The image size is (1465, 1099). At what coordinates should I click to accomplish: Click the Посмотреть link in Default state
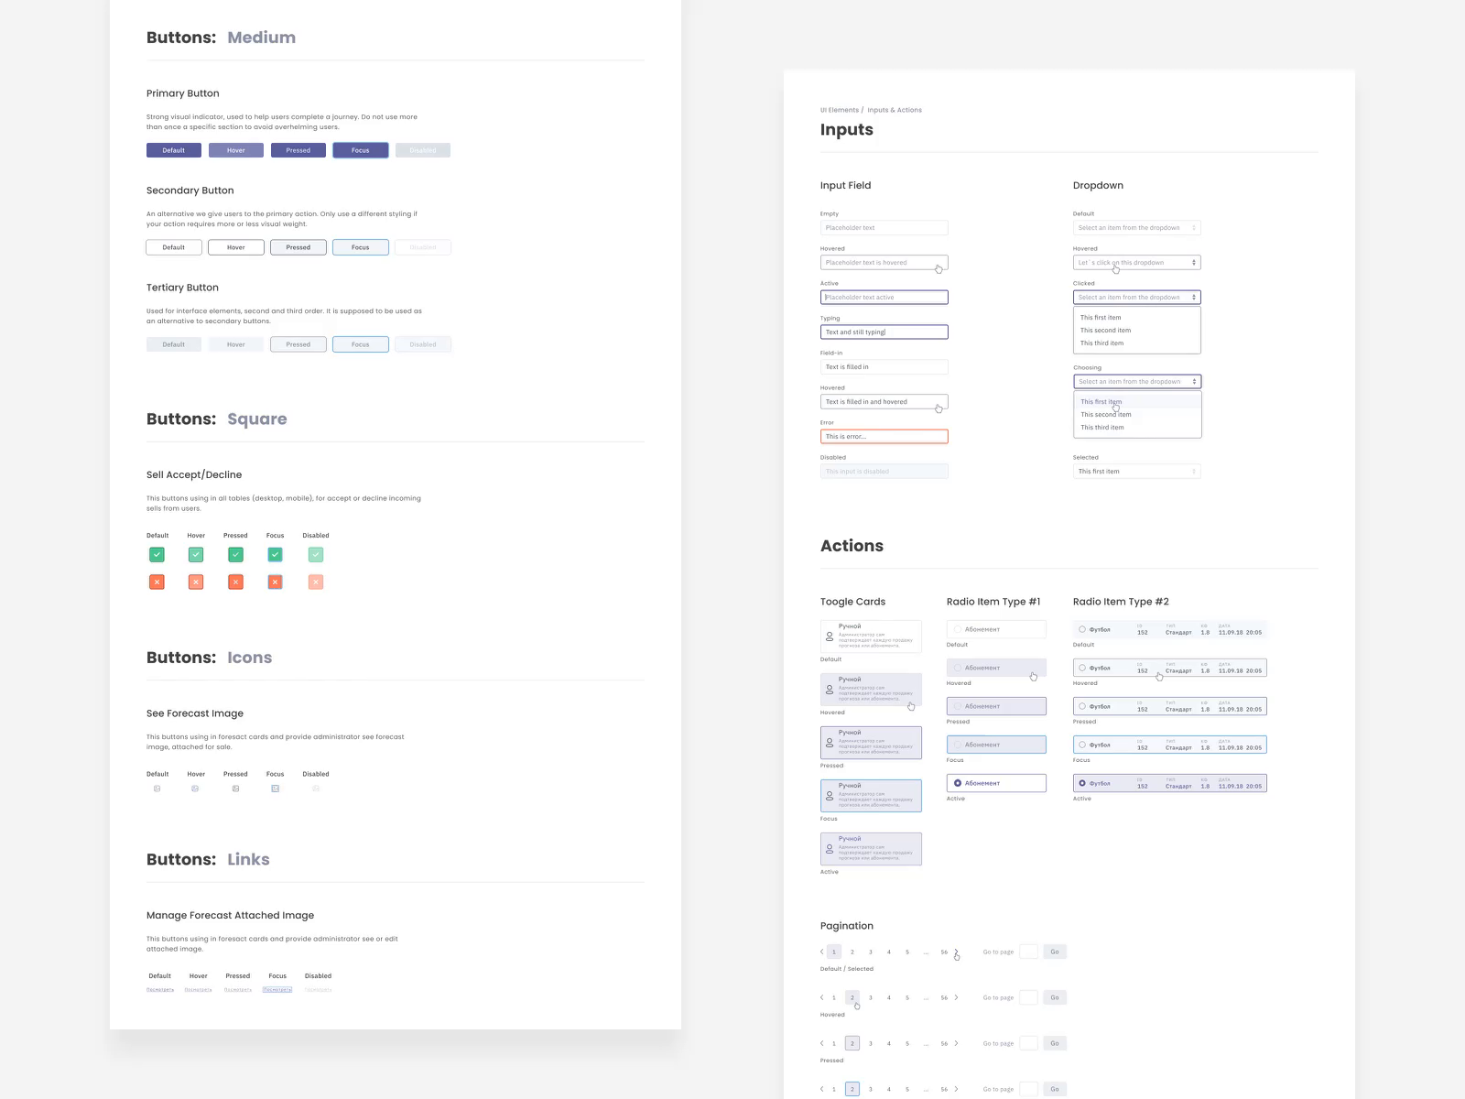[160, 990]
